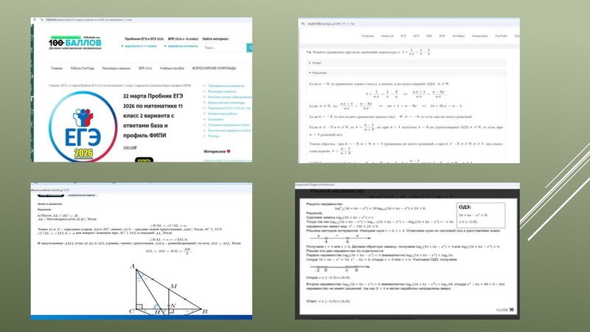Image resolution: width=590 pixels, height=332 pixels.
Task: Open ВСЕРОССИЙСКИЕ ОЛИМПИАДЫ menu item
Action: click(x=214, y=68)
